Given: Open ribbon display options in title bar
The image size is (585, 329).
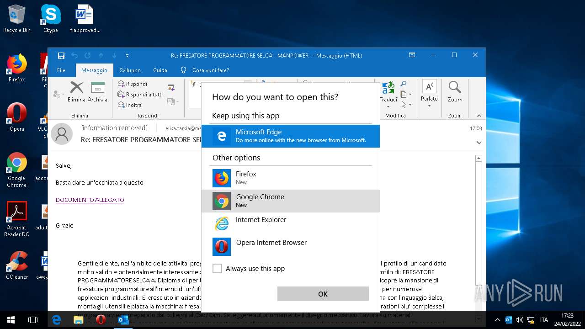Looking at the screenshot, I should tap(412, 55).
